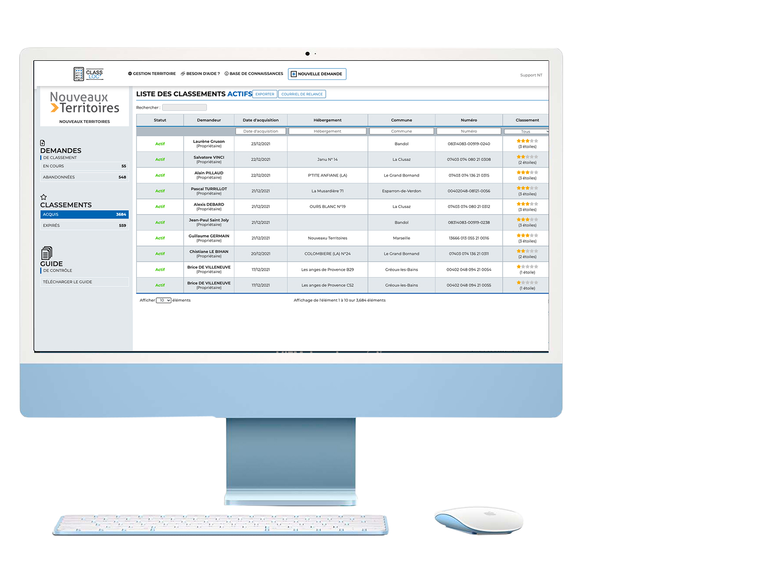Click the Classements star icon in sidebar
The width and height of the screenshot is (760, 570).
tap(44, 197)
